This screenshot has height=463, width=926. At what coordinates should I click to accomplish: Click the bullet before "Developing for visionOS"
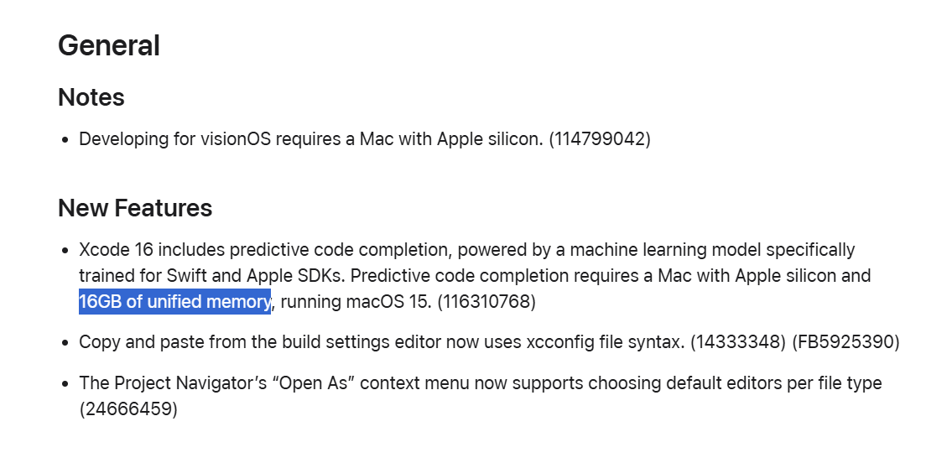pyautogui.click(x=66, y=141)
